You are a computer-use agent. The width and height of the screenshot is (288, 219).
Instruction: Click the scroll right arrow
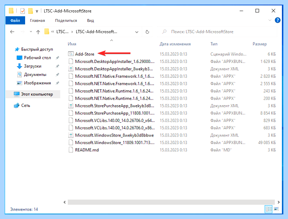point(278,202)
